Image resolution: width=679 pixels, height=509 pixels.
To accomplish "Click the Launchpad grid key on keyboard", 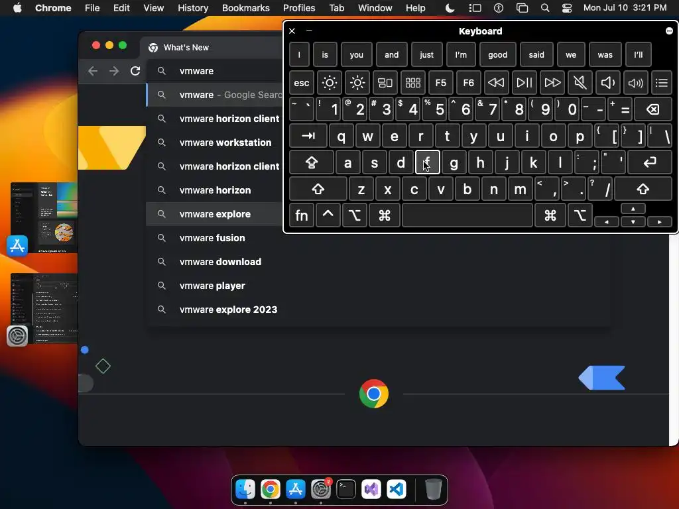I will 412,82.
